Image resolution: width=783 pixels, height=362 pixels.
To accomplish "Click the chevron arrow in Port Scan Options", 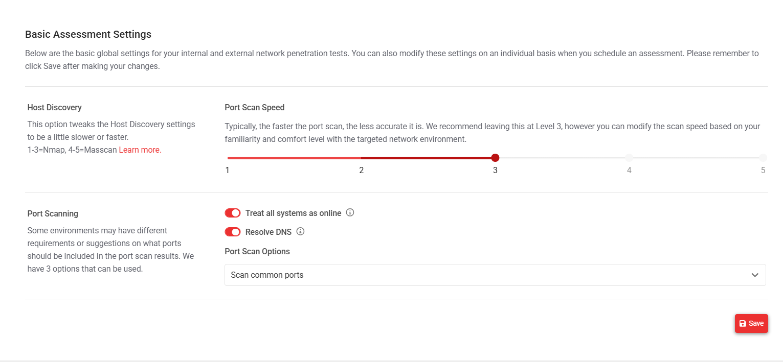I will [x=755, y=275].
